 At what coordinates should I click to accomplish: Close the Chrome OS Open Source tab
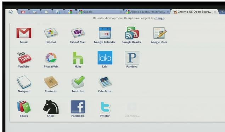pos(215,12)
